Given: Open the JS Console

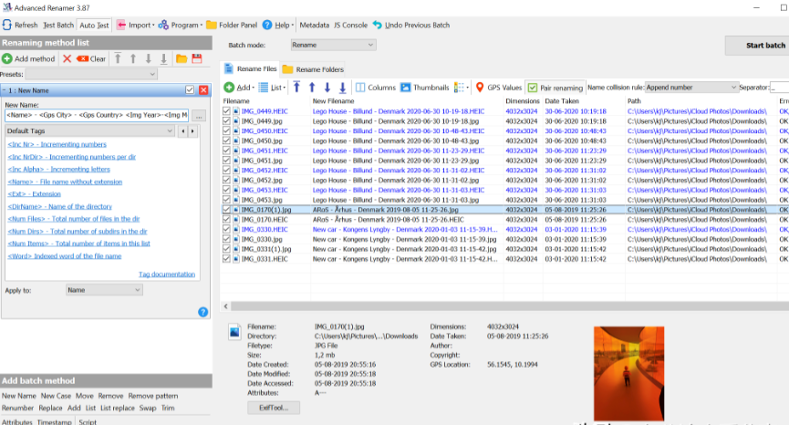Looking at the screenshot, I should point(351,25).
